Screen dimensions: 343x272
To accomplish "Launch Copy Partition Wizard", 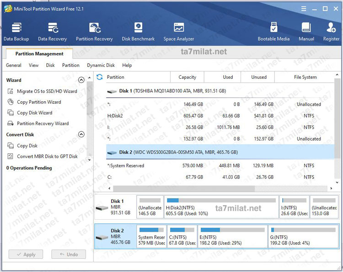I will (34, 102).
